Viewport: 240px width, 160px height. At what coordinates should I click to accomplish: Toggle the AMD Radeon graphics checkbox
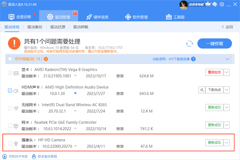pos(10,73)
